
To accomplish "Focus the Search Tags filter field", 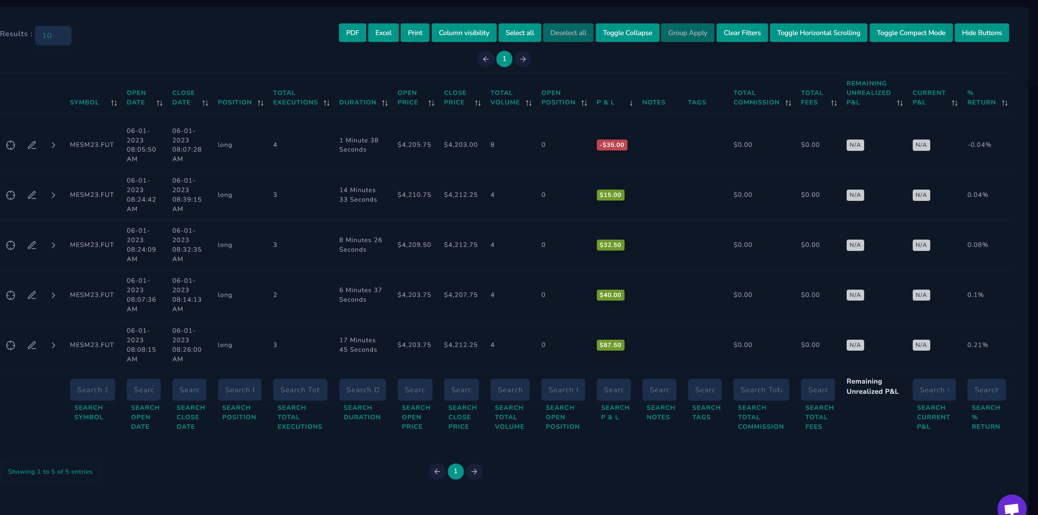I will (x=705, y=390).
